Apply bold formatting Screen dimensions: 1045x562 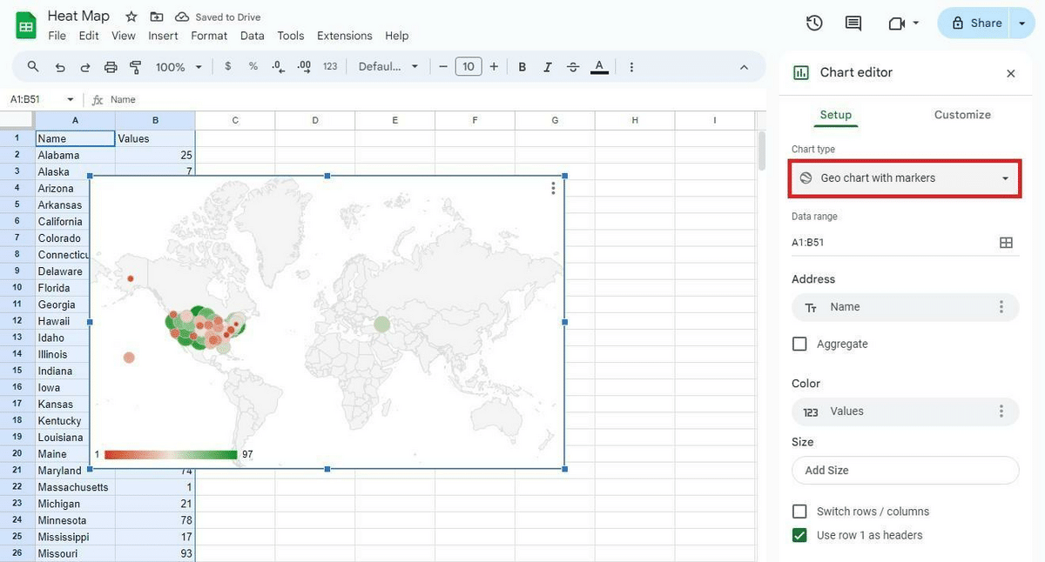pyautogui.click(x=522, y=67)
